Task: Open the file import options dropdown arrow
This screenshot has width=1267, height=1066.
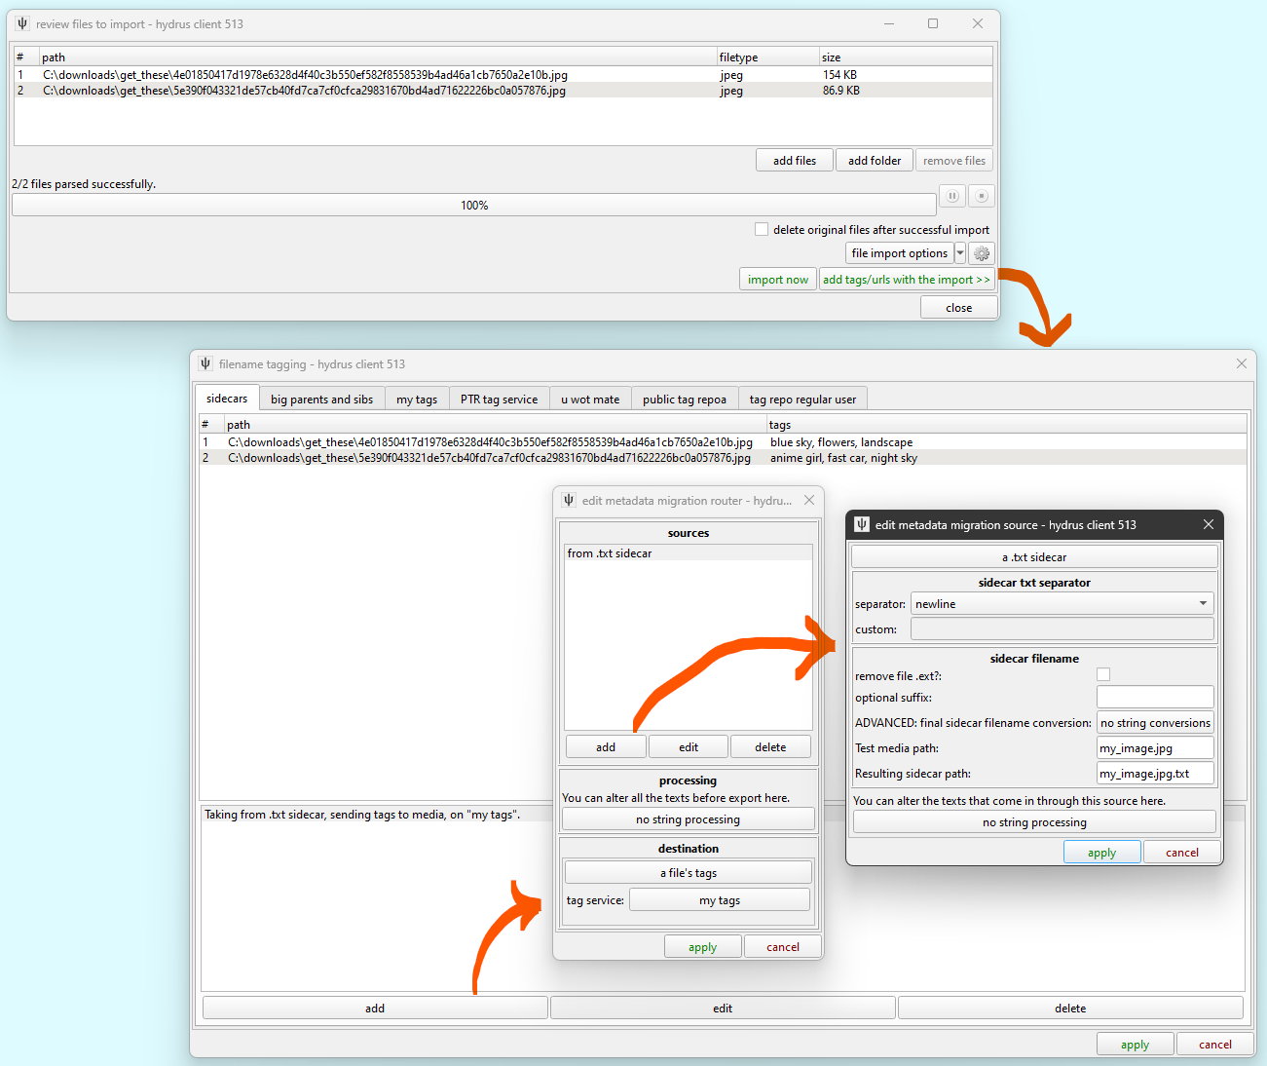Action: pos(960,253)
